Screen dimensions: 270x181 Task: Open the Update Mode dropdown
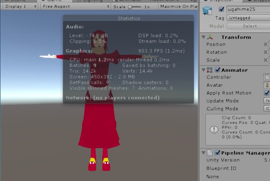point(267,101)
